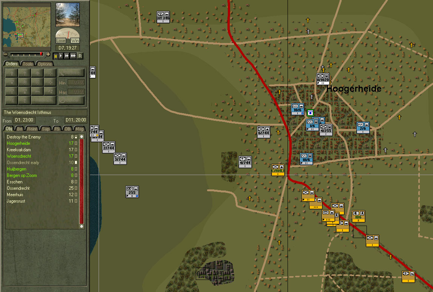Click the objectives list scroll-up arrow
Screen dimensions: 433x292
tap(82, 137)
